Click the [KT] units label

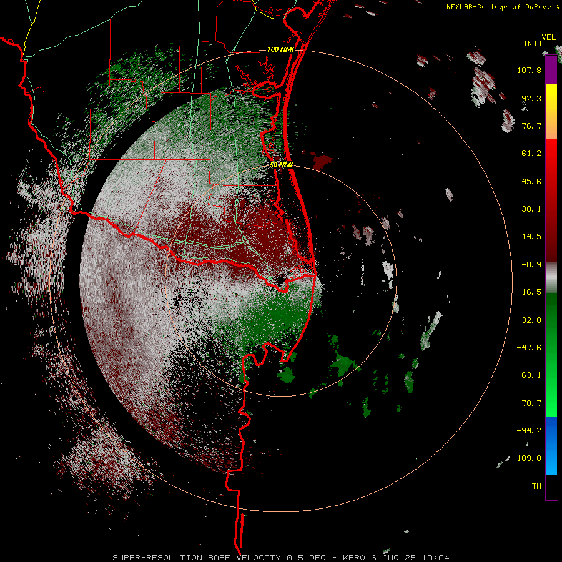[533, 43]
